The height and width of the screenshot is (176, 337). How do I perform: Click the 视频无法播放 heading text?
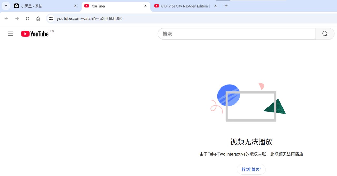click(251, 142)
